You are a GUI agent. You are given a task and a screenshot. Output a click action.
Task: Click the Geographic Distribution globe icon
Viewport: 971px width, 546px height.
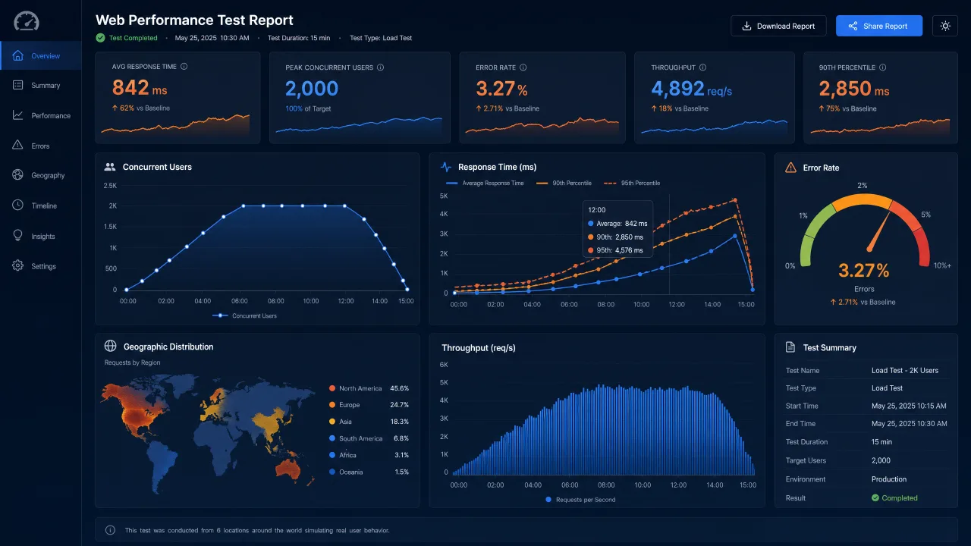[110, 346]
